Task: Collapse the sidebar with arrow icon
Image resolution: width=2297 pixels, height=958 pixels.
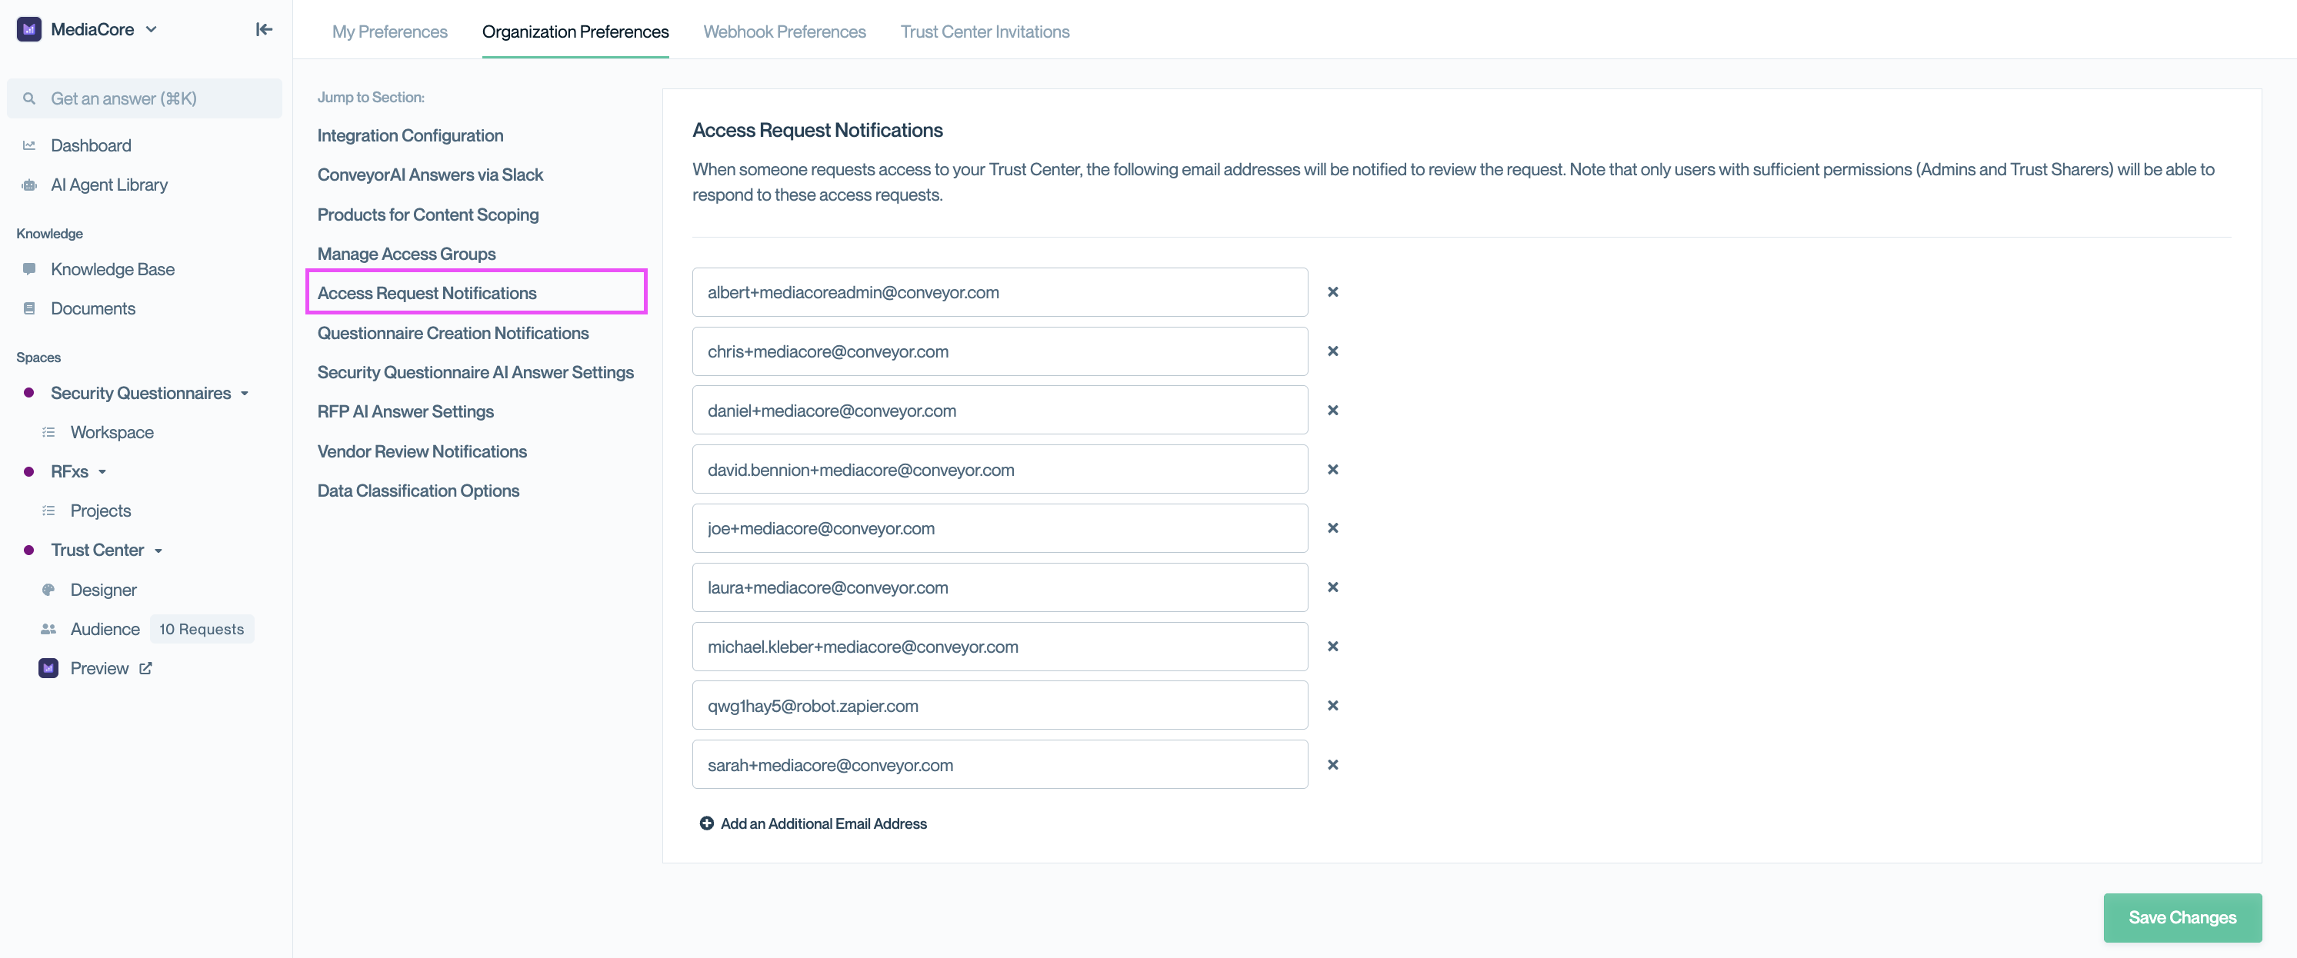Action: tap(264, 29)
